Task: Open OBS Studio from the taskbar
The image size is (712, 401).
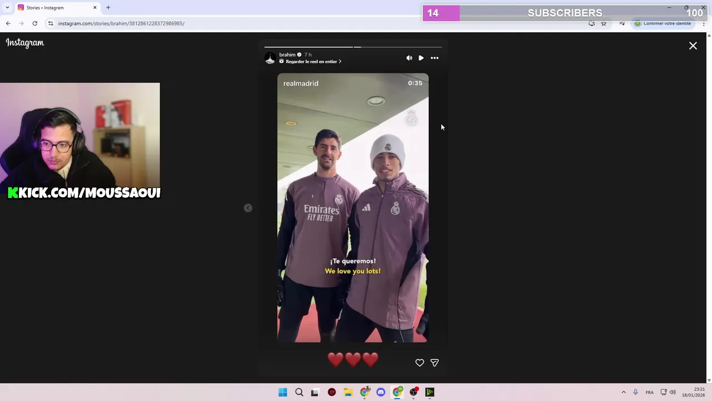Action: 414,392
